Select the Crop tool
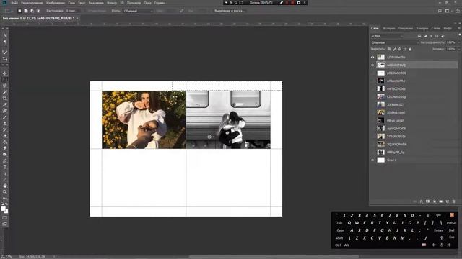The height and width of the screenshot is (259, 462). [x=5, y=99]
